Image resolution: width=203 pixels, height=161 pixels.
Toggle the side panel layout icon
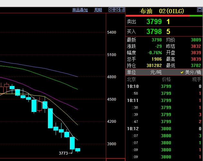(x=122, y=10)
